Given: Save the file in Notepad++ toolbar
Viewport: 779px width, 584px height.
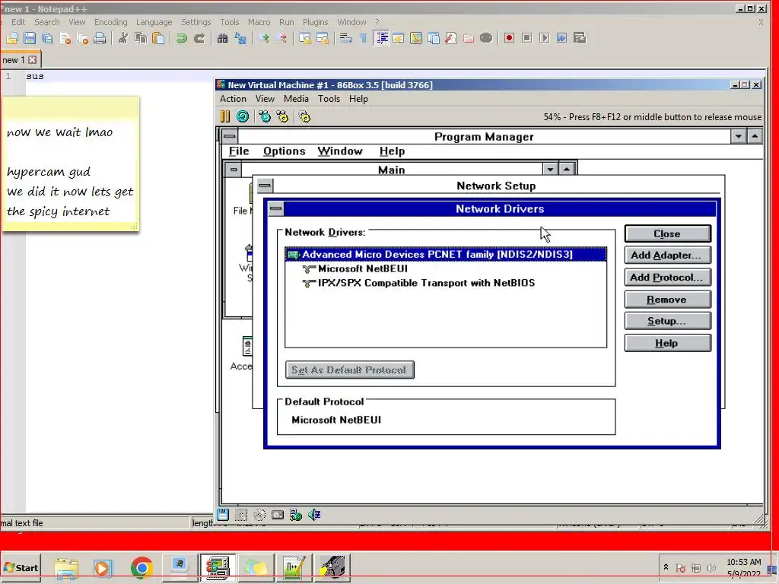Looking at the screenshot, I should coord(30,38).
